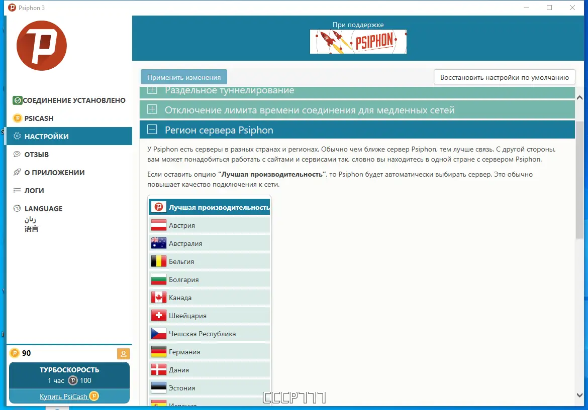
Task: Click the Czech Republic flag icon
Action: point(159,334)
